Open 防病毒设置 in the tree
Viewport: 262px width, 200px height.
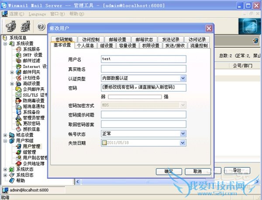34,101
